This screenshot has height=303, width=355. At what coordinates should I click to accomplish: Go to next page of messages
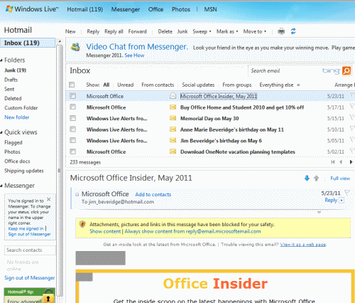351,162
